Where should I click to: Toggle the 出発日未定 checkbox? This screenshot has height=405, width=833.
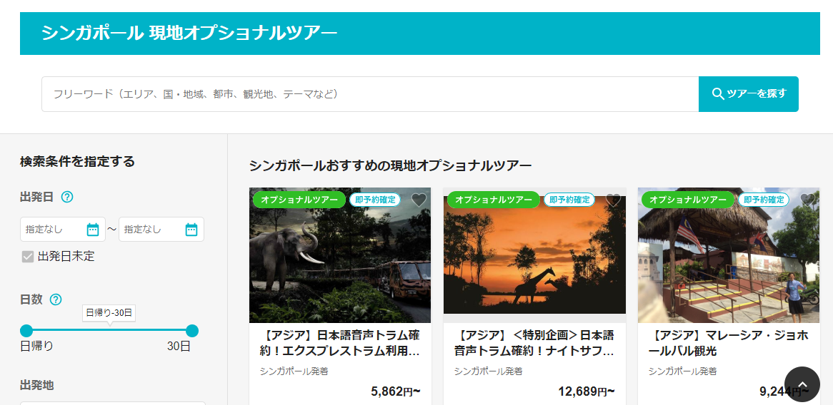pyautogui.click(x=28, y=257)
